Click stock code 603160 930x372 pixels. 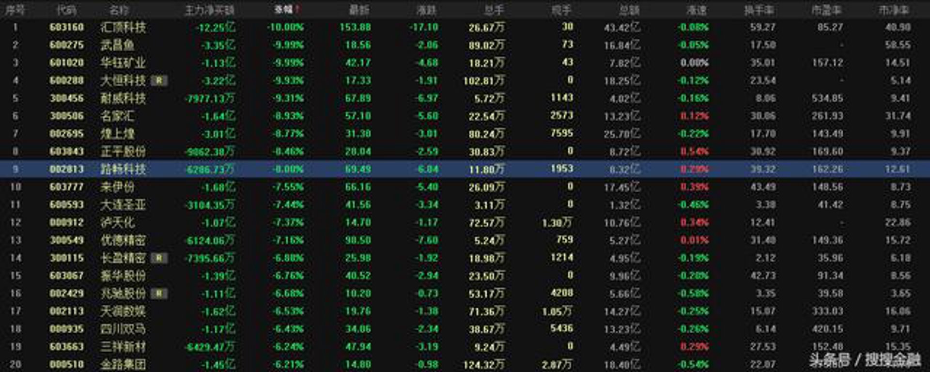point(67,27)
